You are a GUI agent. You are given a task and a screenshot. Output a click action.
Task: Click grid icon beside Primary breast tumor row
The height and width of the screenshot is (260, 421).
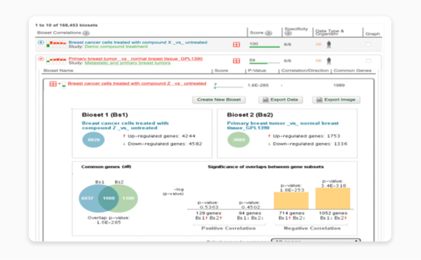[x=236, y=61]
